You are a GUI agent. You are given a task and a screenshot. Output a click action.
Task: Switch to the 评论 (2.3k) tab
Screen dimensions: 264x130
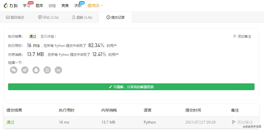pos(49,17)
